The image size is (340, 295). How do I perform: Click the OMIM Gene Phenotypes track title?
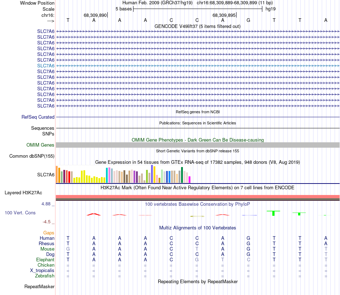coord(198,140)
